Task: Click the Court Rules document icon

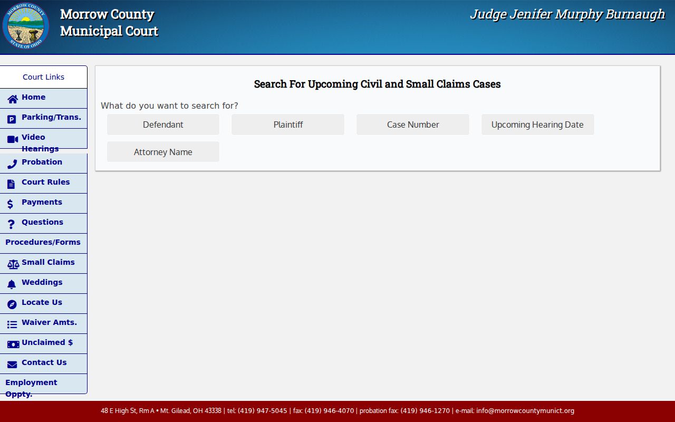Action: coord(11,184)
